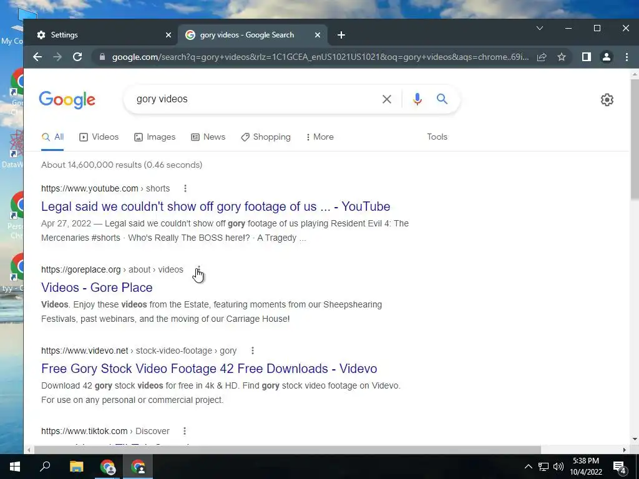The width and height of the screenshot is (639, 479).
Task: Switch to the Settings tab
Action: point(100,35)
